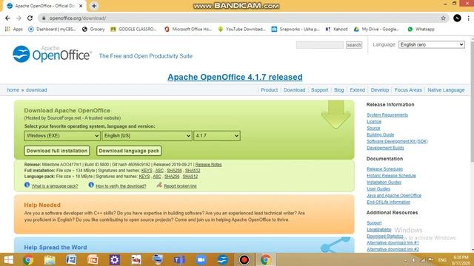This screenshot has width=474, height=266.
Task: Open the Full installation SHA256 link
Action: [x=175, y=171]
